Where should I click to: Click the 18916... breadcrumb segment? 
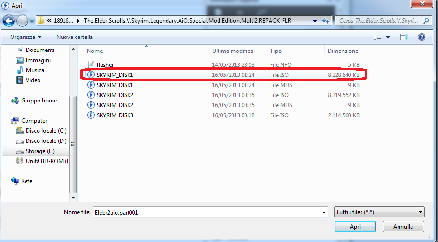pyautogui.click(x=64, y=21)
